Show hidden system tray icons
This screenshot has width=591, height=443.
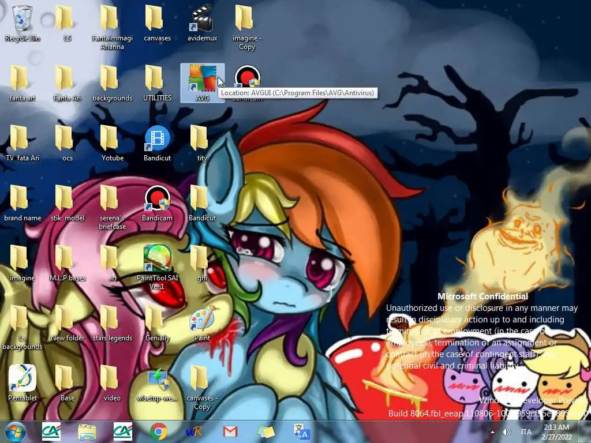492,432
